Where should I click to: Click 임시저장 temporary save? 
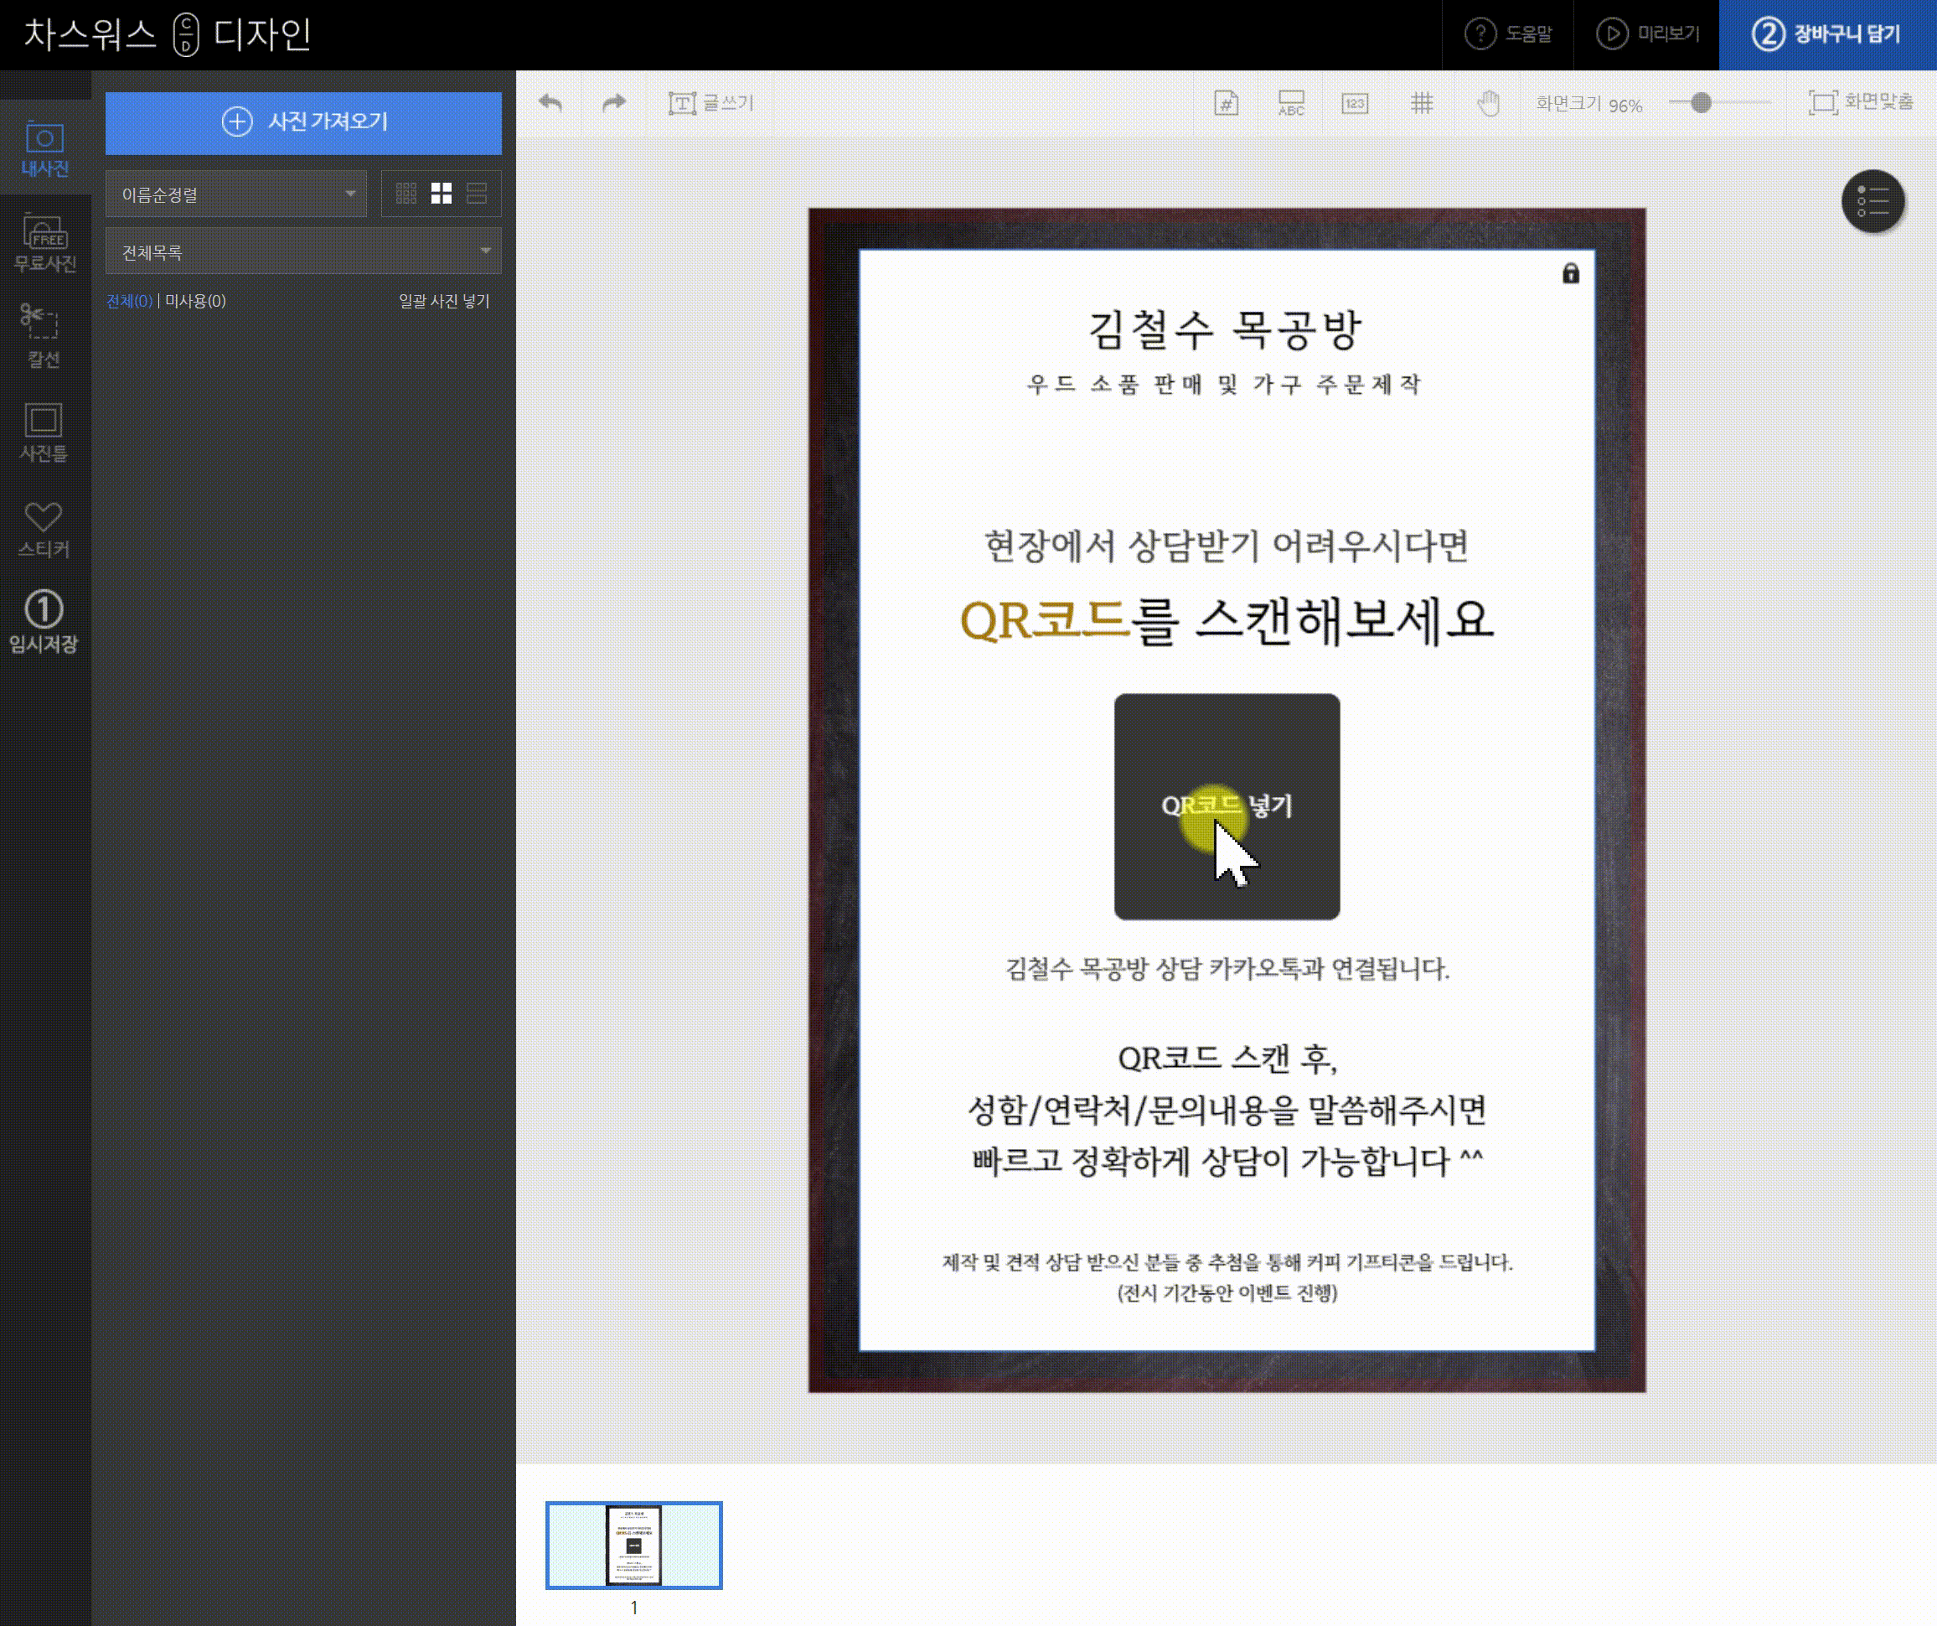tap(44, 622)
